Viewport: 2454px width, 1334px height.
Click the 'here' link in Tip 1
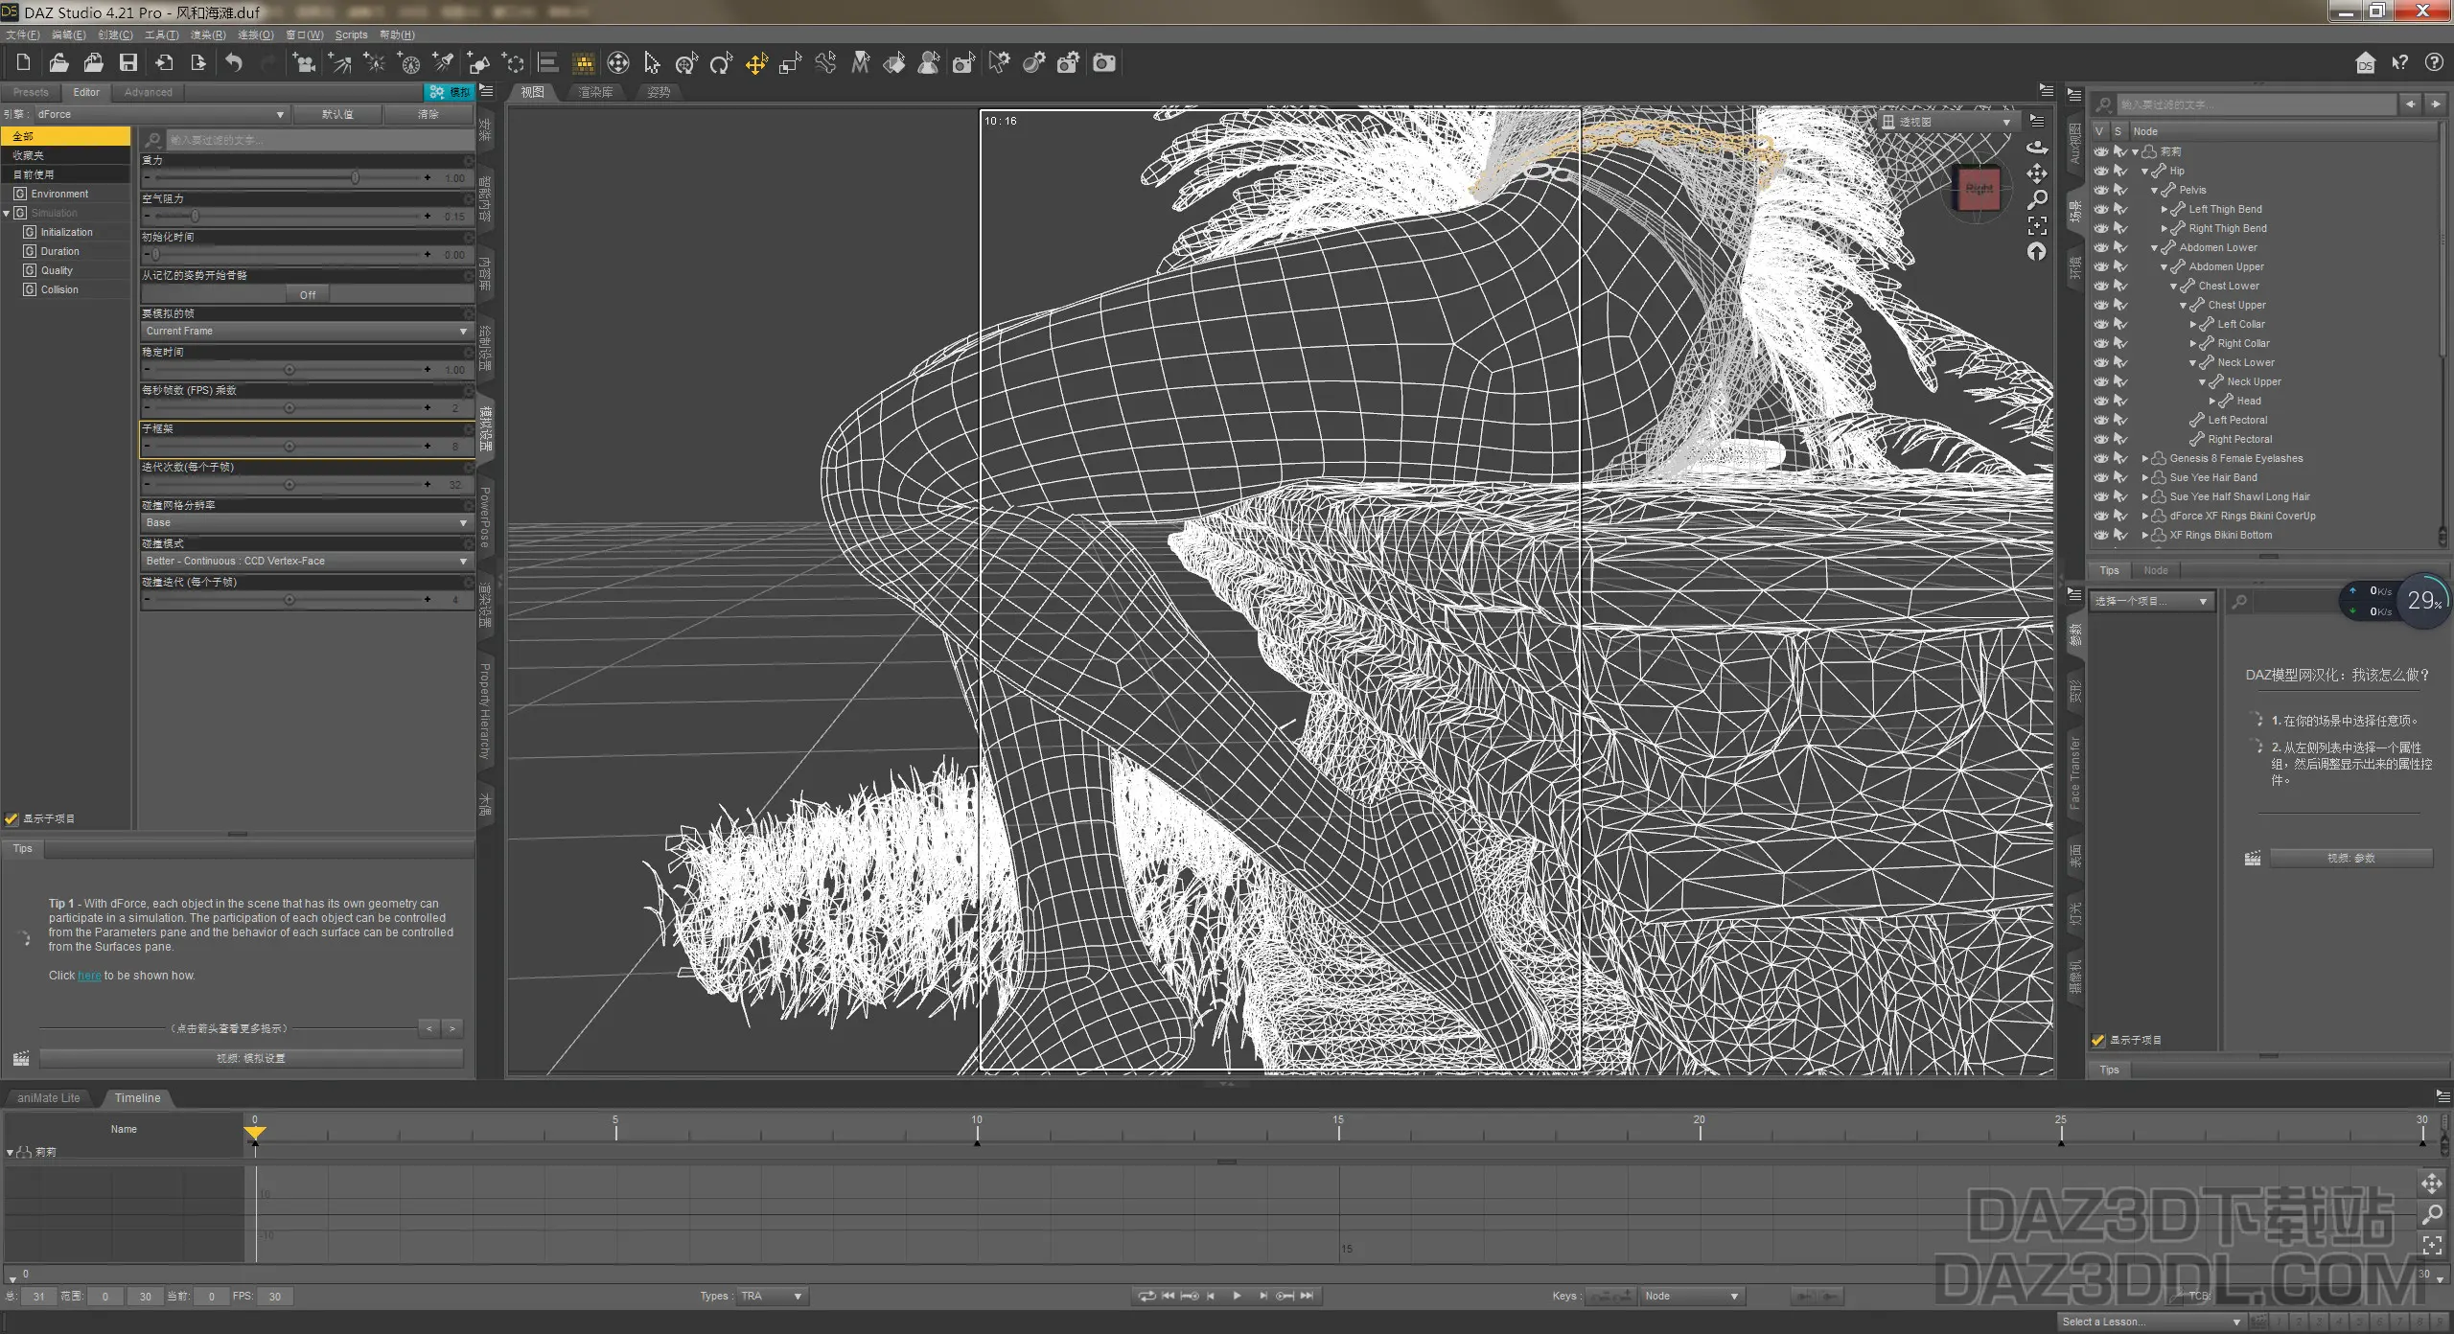coord(89,976)
